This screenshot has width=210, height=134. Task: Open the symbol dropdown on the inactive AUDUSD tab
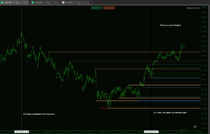click(44, 2)
